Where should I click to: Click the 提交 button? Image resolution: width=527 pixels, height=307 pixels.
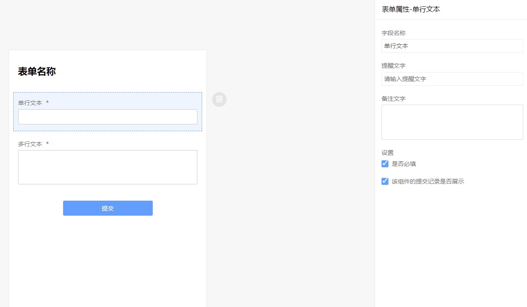click(108, 208)
